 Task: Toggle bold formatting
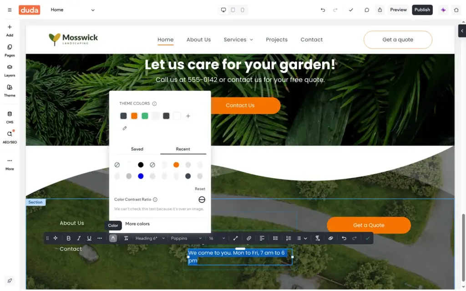tap(68, 238)
